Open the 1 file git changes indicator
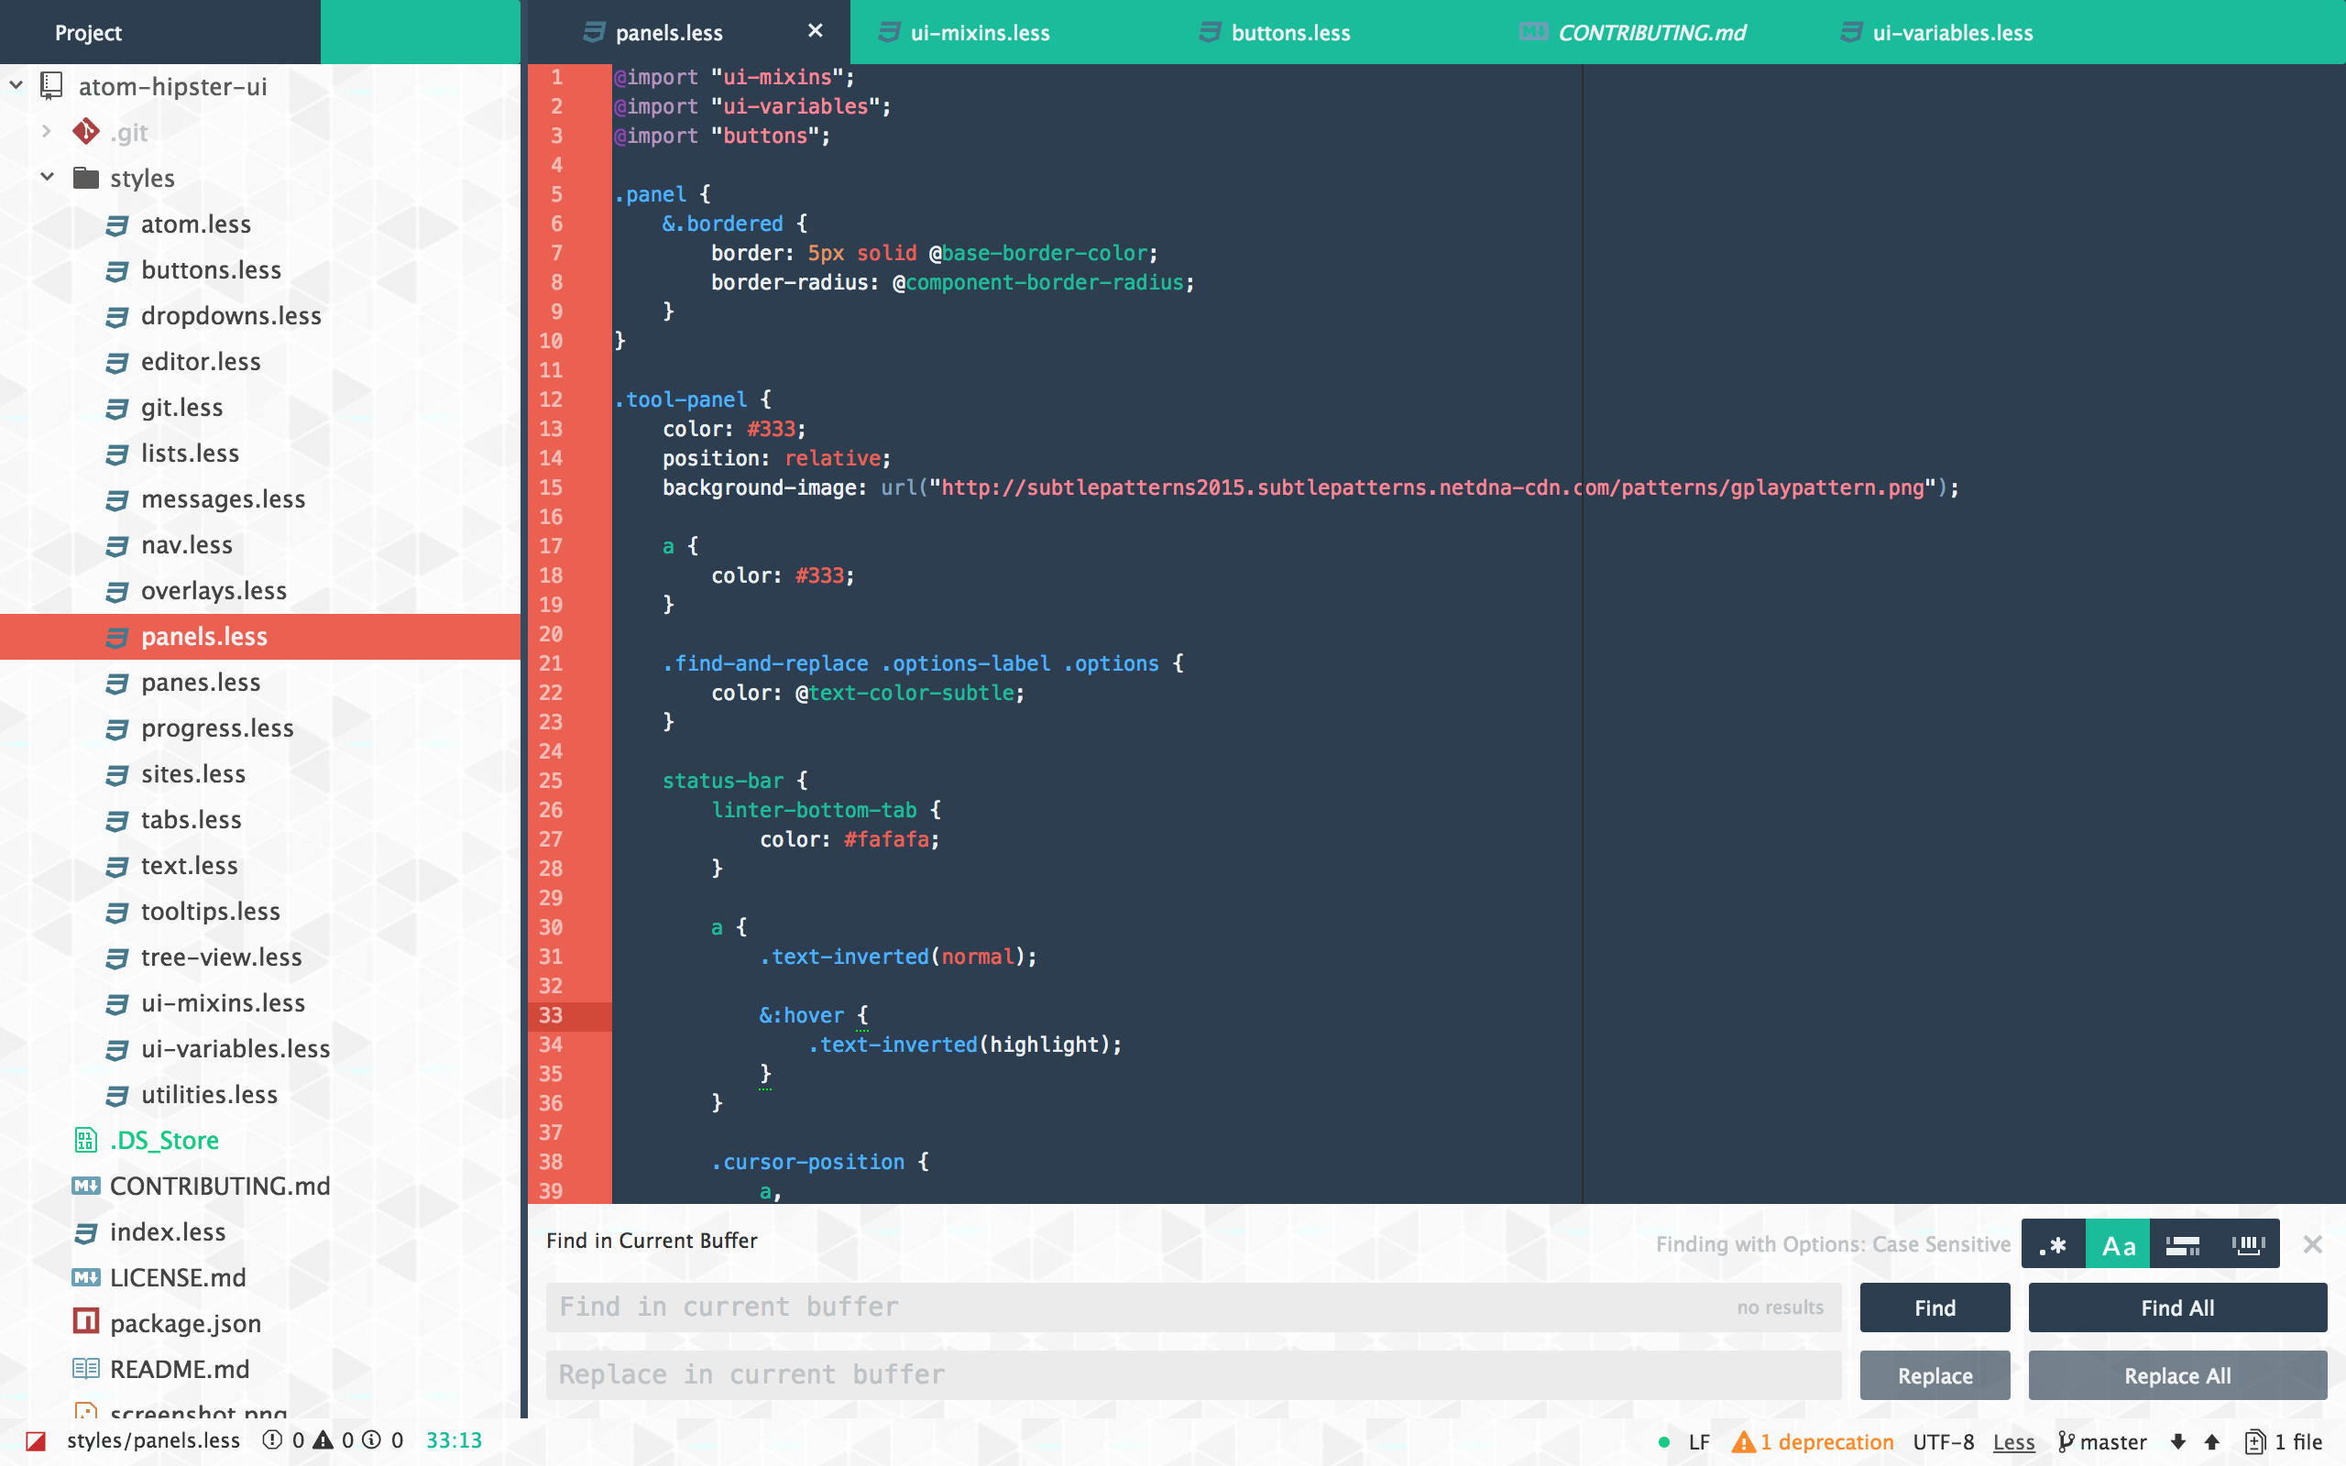 coord(2282,1442)
